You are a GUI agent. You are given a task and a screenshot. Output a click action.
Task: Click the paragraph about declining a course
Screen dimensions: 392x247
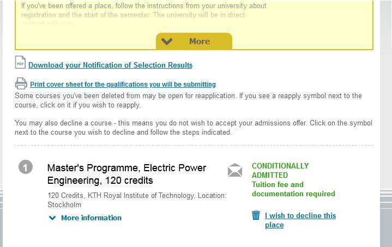[x=194, y=128]
